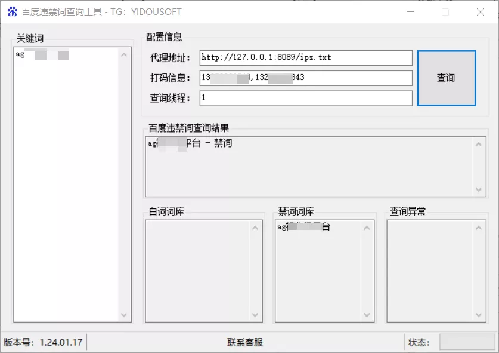
Task: Focus the 代理地址 input field
Action: 306,58
